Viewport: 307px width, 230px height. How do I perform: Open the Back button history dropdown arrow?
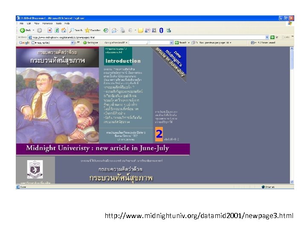34,30
